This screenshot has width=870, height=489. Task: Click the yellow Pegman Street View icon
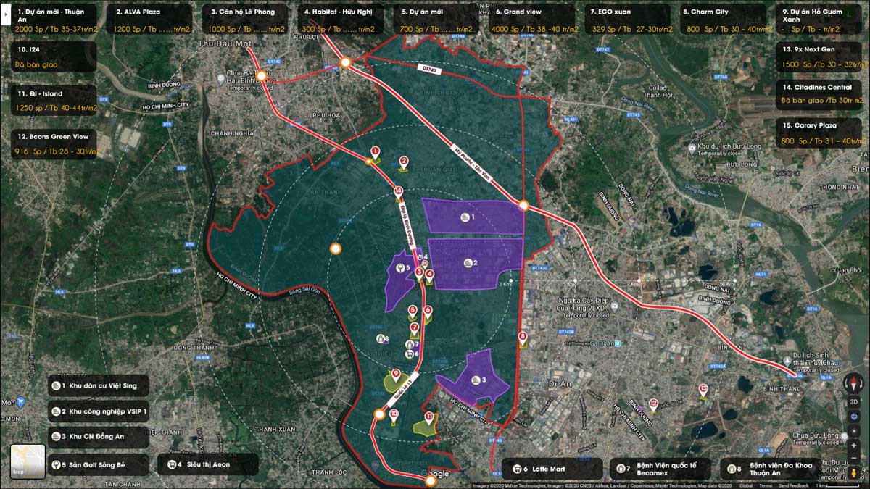pos(854,473)
